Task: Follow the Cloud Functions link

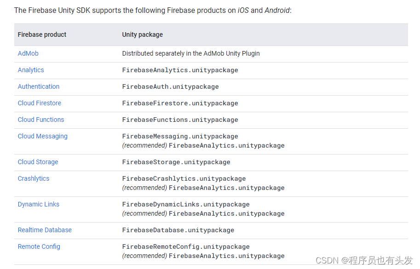Action: [x=41, y=120]
